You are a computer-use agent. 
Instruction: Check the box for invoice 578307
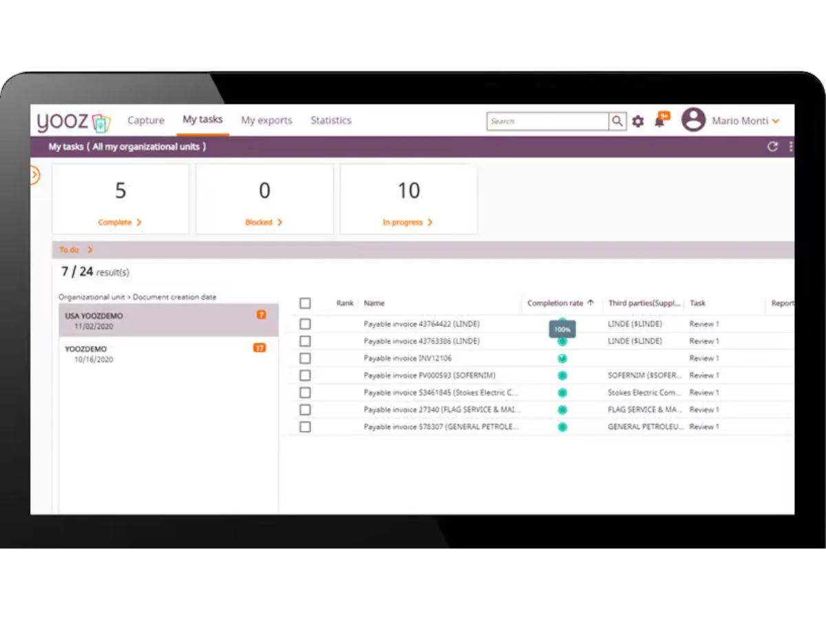[305, 427]
